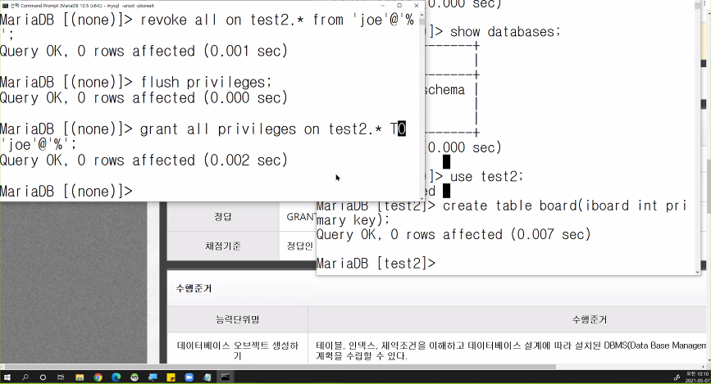Viewport: 711px width, 384px height.
Task: Click 'show databases;' in back window
Action: click(x=505, y=32)
